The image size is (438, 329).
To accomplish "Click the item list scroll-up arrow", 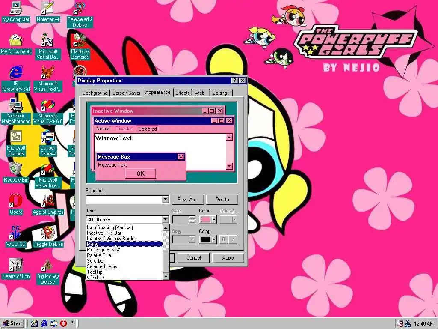I will [x=166, y=228].
